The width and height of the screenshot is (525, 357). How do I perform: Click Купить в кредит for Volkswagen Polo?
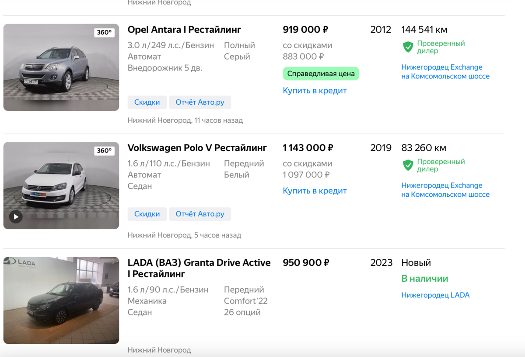315,191
